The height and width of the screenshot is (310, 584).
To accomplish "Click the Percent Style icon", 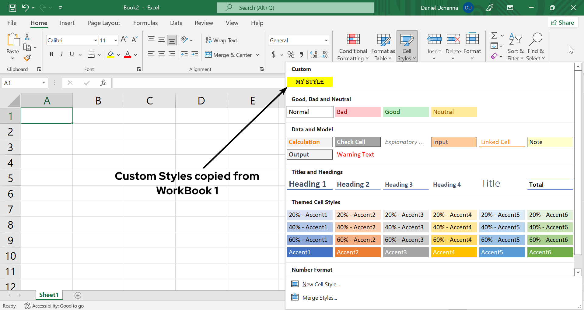I will pos(291,55).
